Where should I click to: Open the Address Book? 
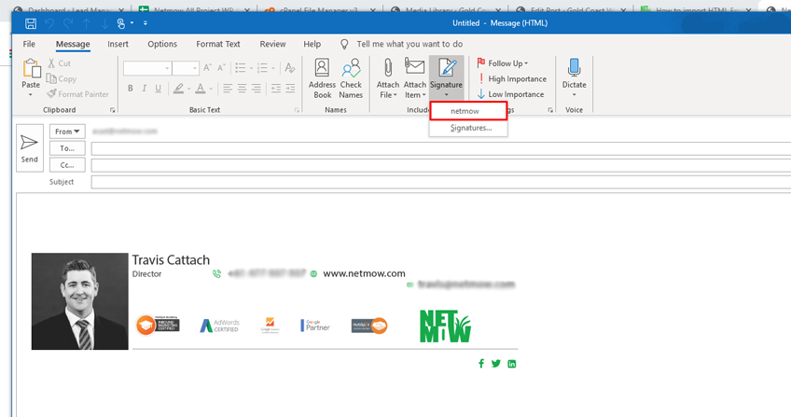click(x=322, y=78)
